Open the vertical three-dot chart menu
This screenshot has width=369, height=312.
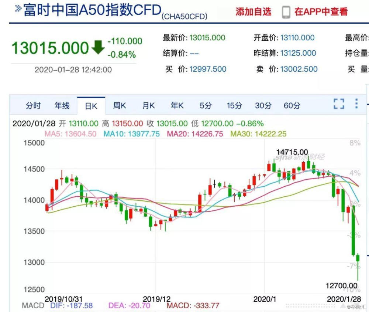click(x=356, y=104)
